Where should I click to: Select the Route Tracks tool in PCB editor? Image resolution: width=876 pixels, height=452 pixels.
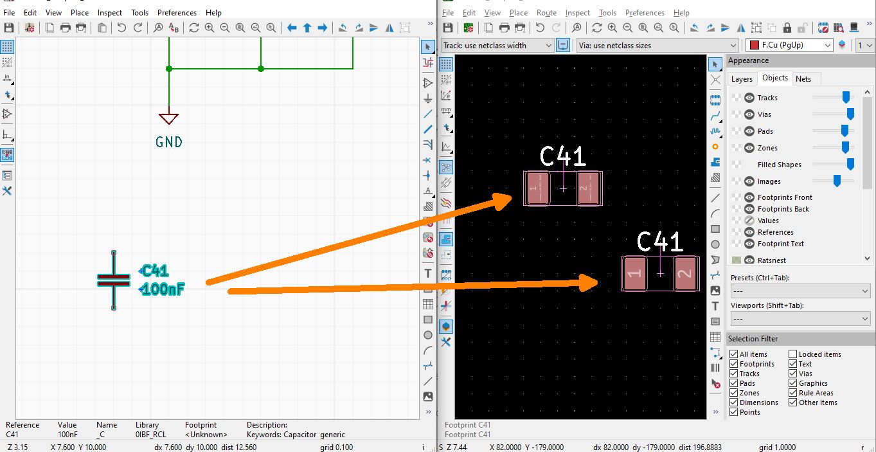pos(715,116)
